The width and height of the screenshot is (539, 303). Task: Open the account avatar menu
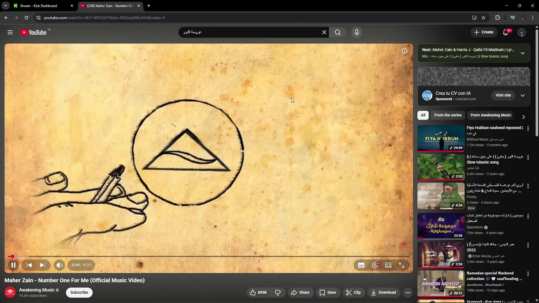(x=522, y=32)
